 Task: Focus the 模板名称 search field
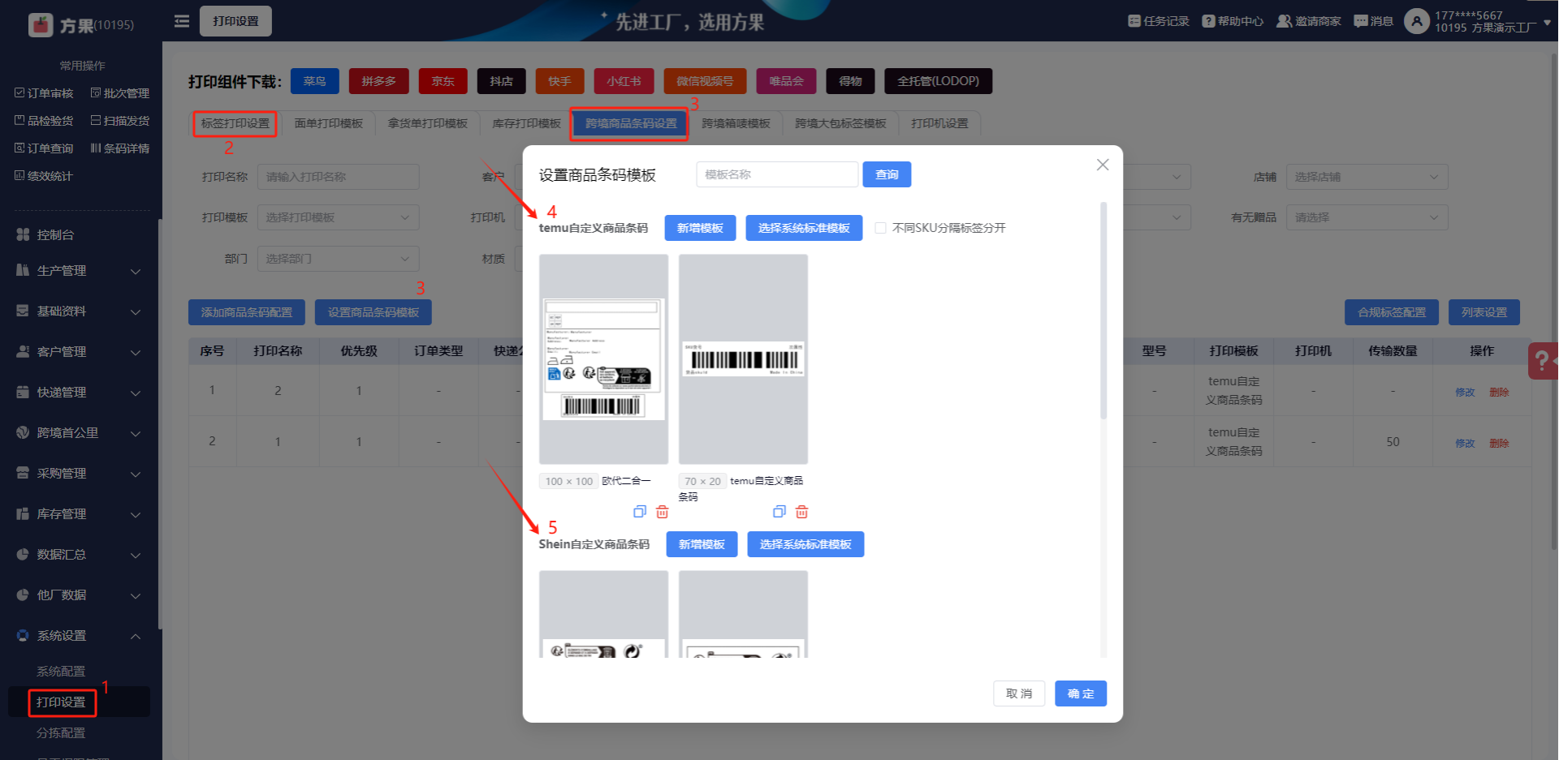(777, 174)
